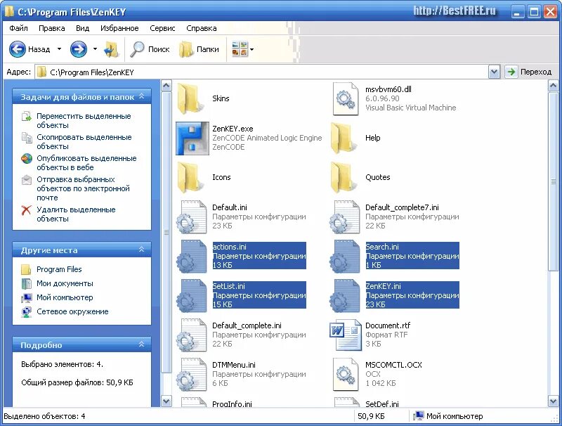The image size is (562, 426).
Task: Select the Default.ini file icon
Action: 192,217
